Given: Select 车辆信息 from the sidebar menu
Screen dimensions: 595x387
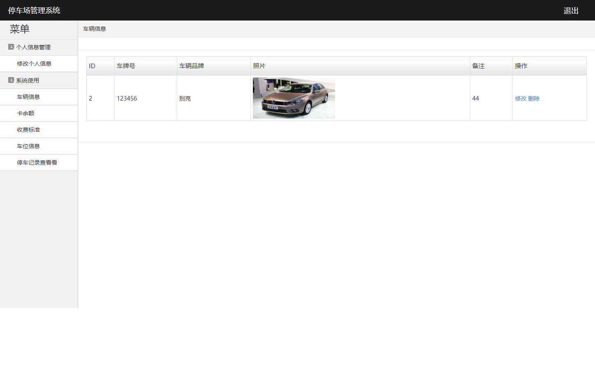Looking at the screenshot, I should click(x=28, y=96).
